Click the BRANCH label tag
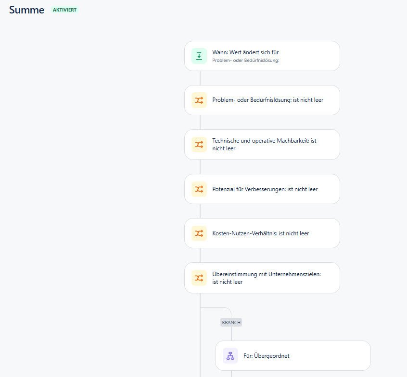 point(231,322)
